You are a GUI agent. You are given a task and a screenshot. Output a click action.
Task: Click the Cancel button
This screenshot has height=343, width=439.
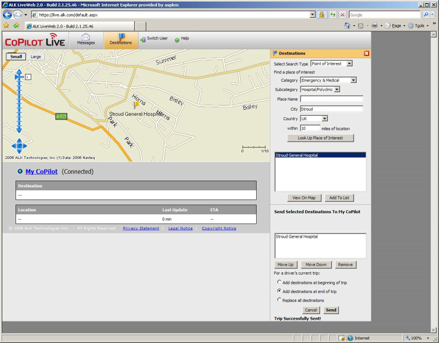point(311,310)
